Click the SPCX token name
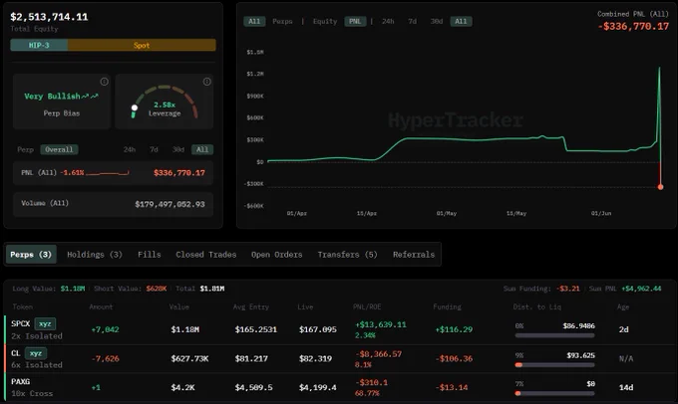This screenshot has width=678, height=404. [x=21, y=323]
